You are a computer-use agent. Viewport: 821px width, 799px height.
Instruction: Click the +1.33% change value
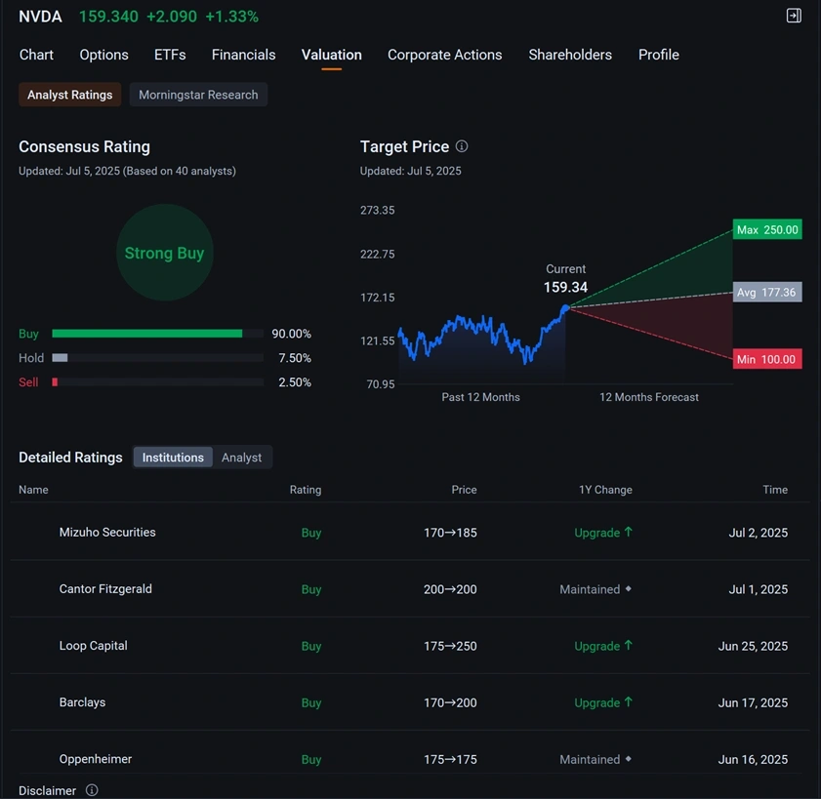coord(232,17)
